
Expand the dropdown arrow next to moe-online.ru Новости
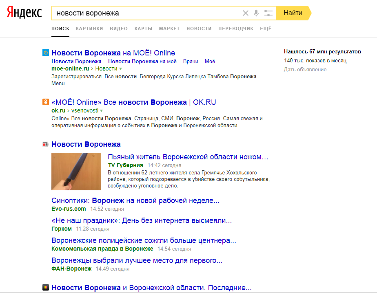tap(121, 69)
